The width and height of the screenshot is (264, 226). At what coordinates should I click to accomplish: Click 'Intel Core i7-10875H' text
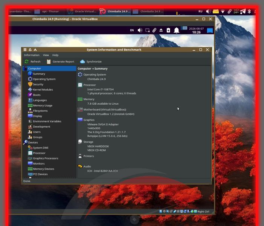tap(101, 90)
